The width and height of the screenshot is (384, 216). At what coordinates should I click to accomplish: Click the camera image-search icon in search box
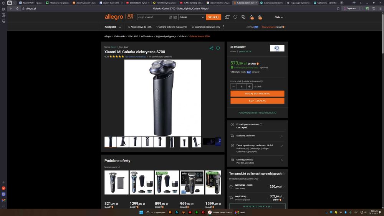pos(175,17)
